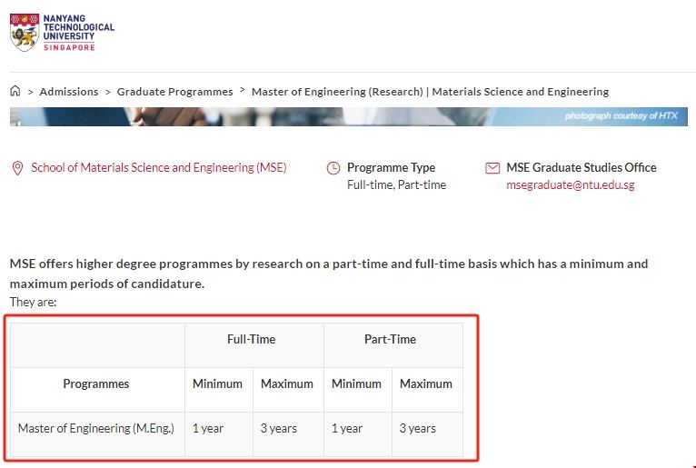Email msegraduate@ntu.edu.sg link

click(571, 184)
